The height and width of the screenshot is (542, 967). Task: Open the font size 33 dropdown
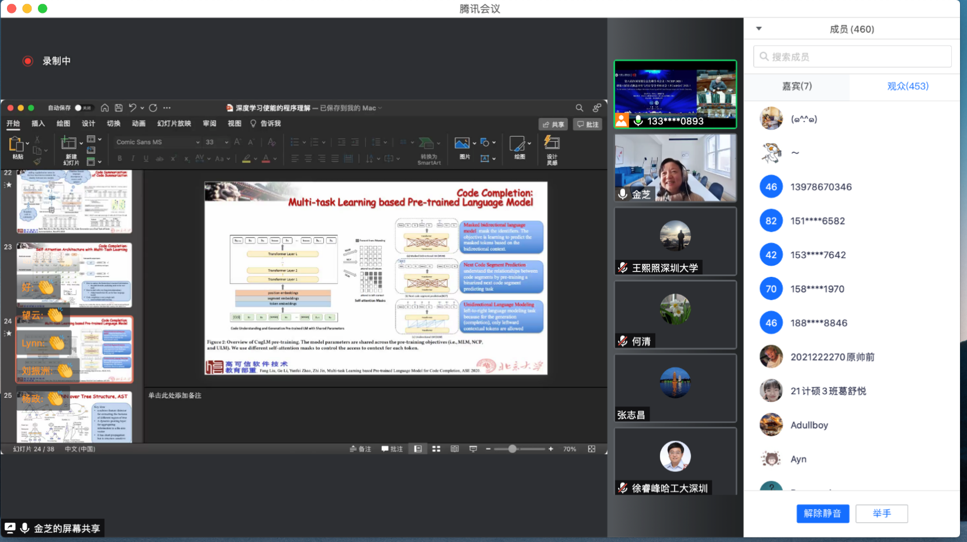click(x=226, y=142)
